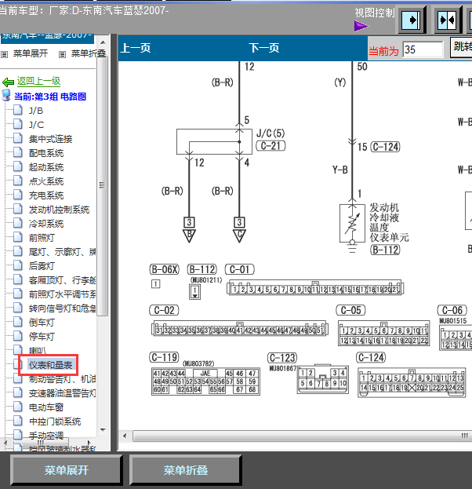Select 发动机控制系统 in the circuit list
Viewport: 472px width, 489px height.
coord(59,210)
